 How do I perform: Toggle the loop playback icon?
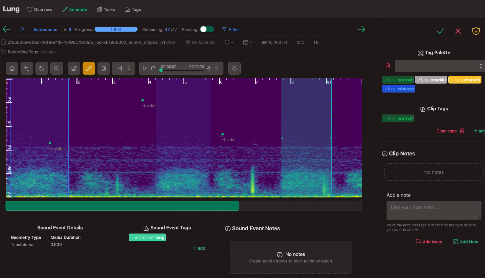click(153, 68)
